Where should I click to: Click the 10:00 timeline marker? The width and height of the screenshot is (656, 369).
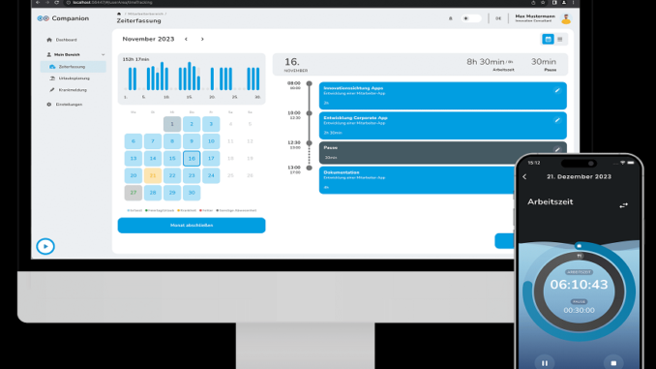(310, 113)
